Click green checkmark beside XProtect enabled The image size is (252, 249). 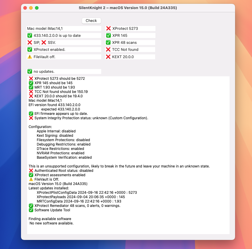pos(30,49)
